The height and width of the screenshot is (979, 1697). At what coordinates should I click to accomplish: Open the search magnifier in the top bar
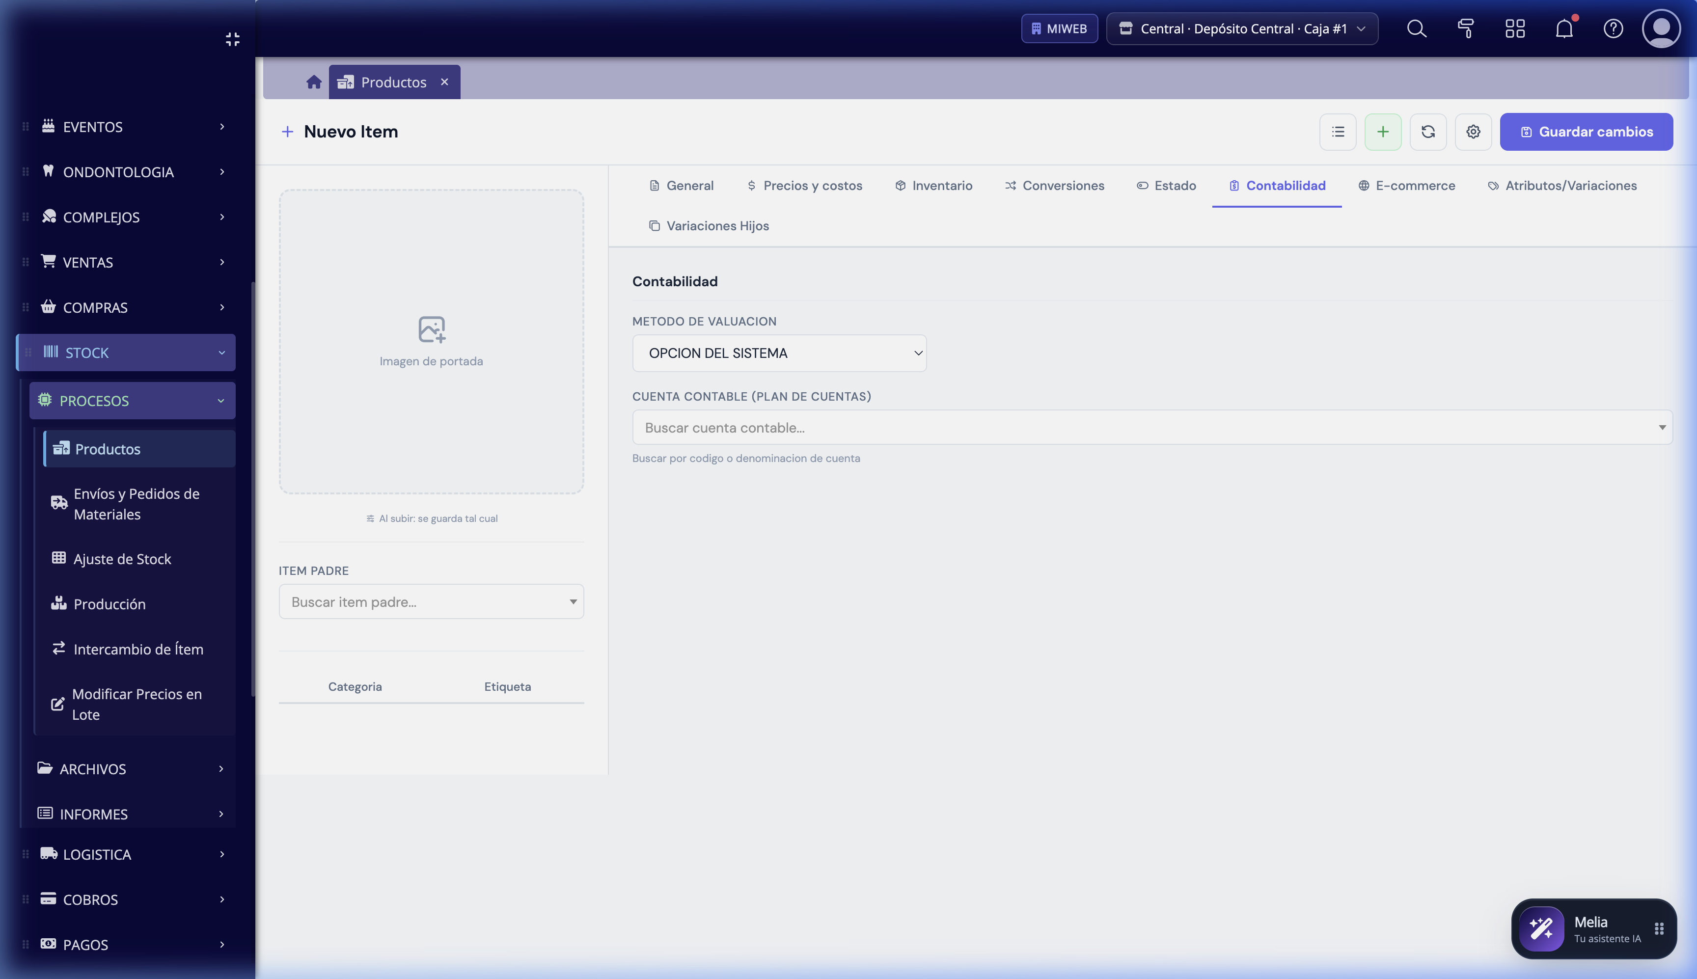click(x=1416, y=28)
